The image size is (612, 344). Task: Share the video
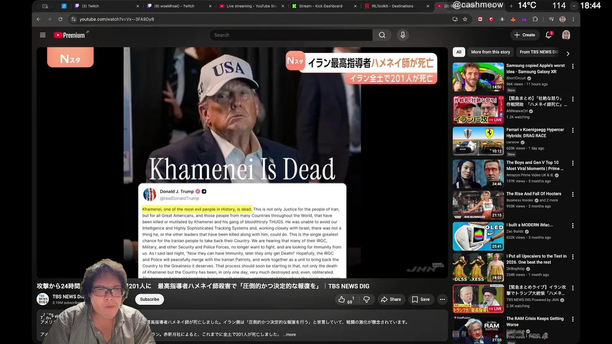pyautogui.click(x=391, y=300)
